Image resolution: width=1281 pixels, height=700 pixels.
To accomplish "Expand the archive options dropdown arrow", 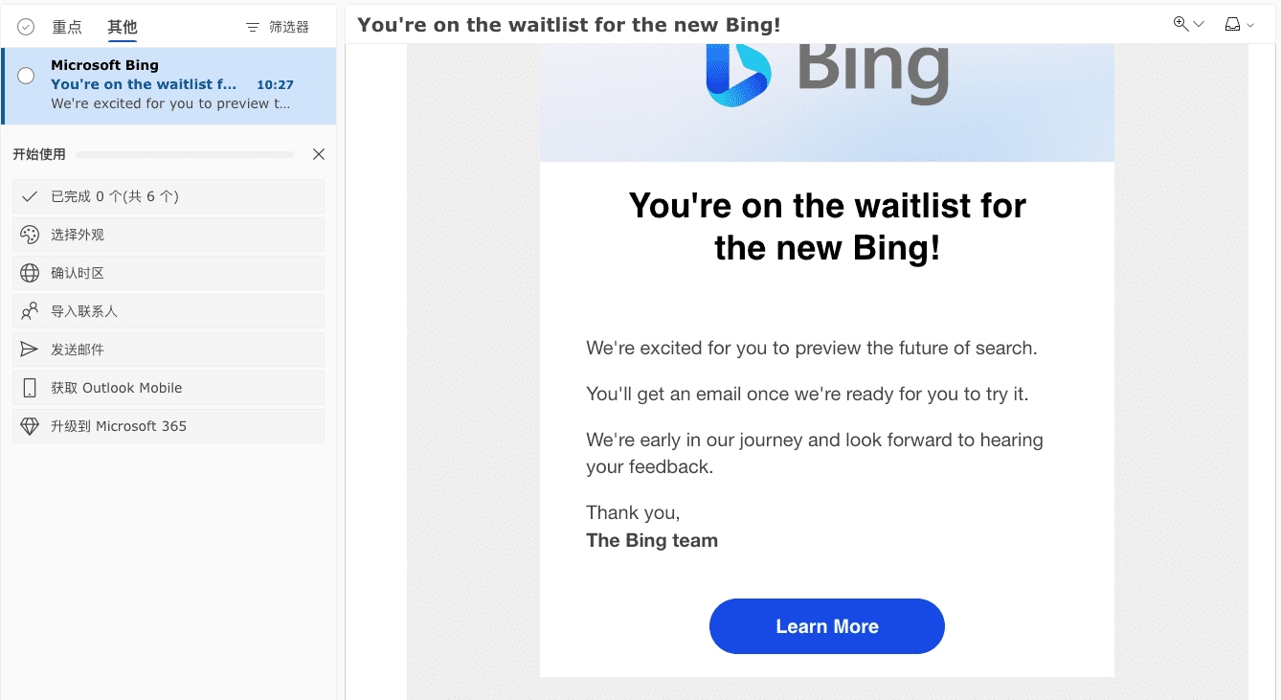I will [1250, 25].
